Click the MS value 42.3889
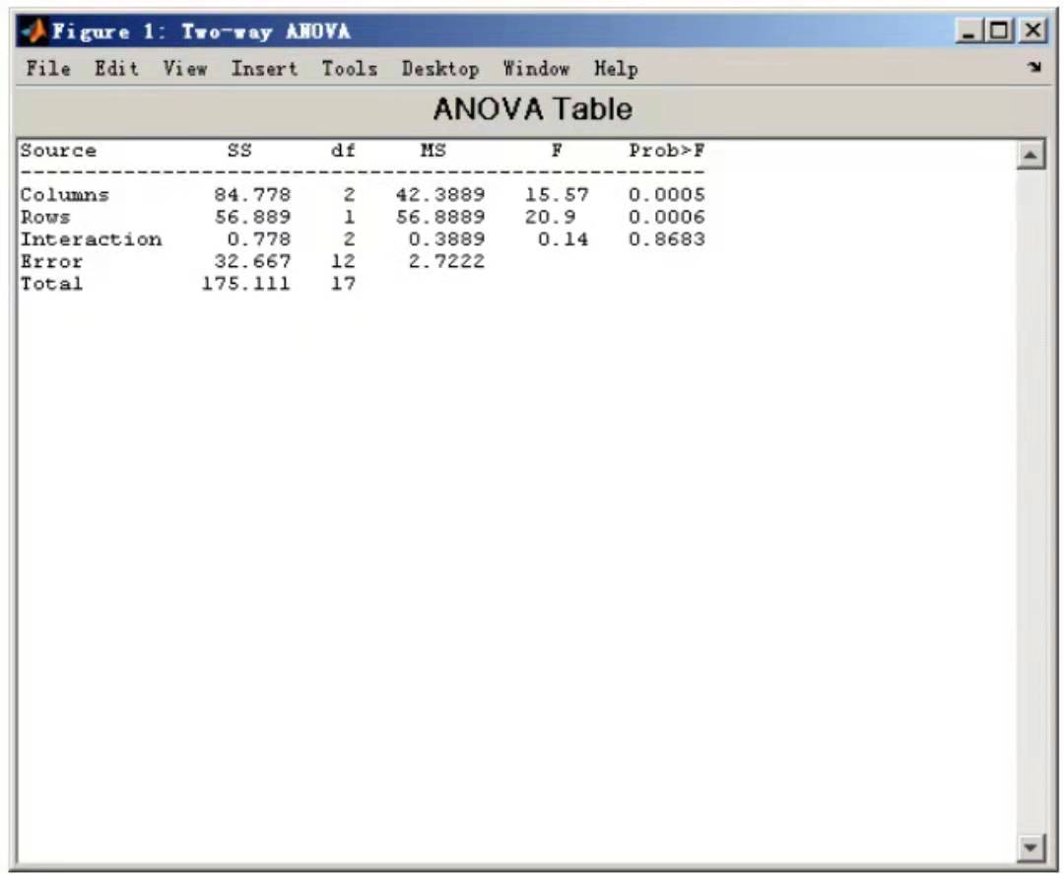Viewport: 1064px width, 874px height. pyautogui.click(x=440, y=195)
